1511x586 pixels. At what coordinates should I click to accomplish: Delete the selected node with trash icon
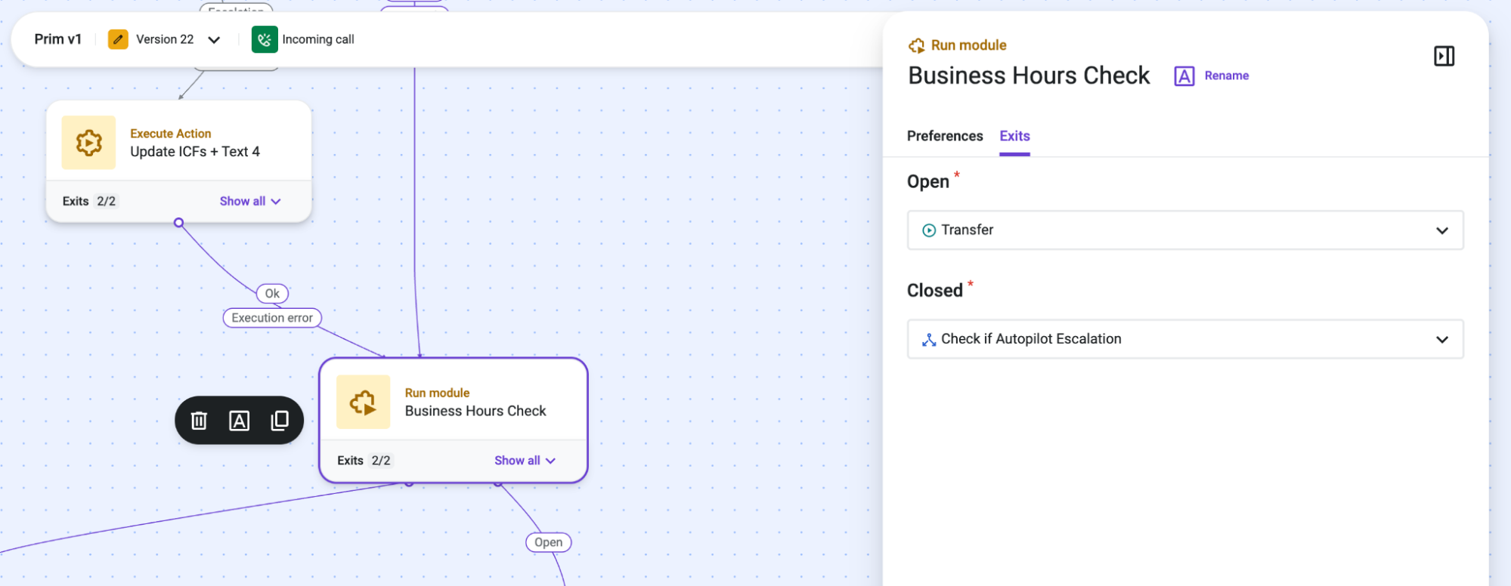[x=199, y=421]
